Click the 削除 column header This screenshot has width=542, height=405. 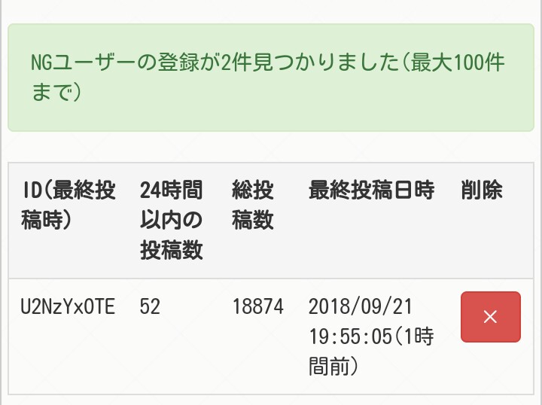[481, 190]
